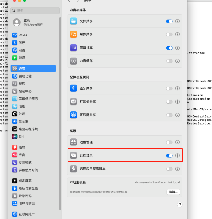This screenshot has height=219, width=212.
Task: Open 桌面与程序坞 in sidebar
Action: click(33, 129)
